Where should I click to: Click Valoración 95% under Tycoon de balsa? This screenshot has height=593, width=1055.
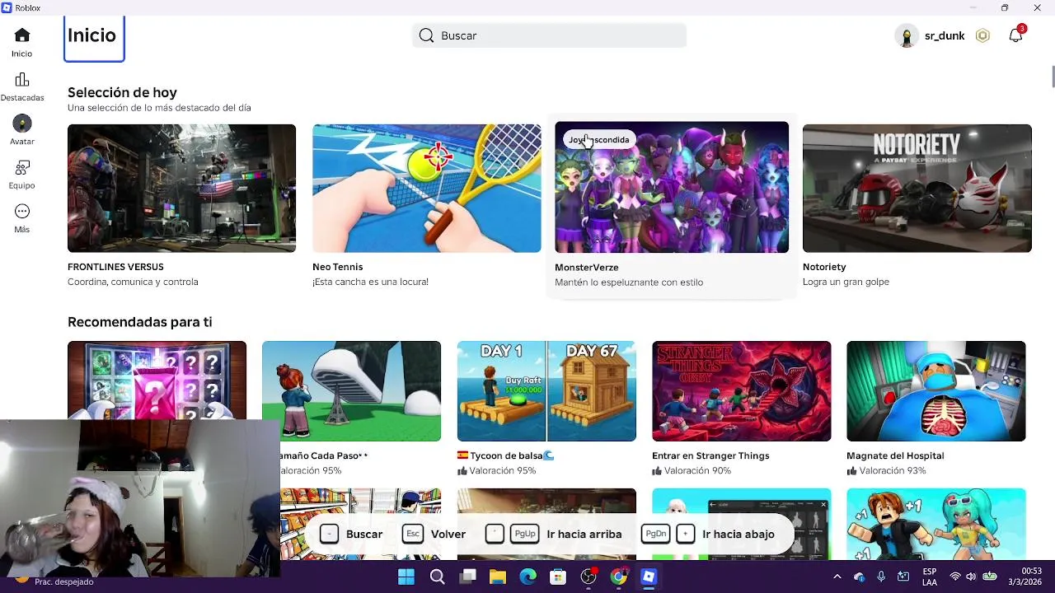(497, 471)
